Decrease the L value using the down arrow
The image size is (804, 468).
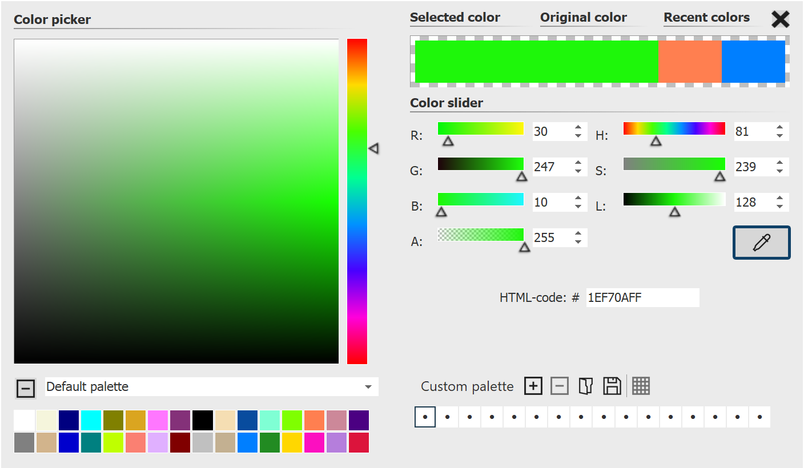coord(780,207)
